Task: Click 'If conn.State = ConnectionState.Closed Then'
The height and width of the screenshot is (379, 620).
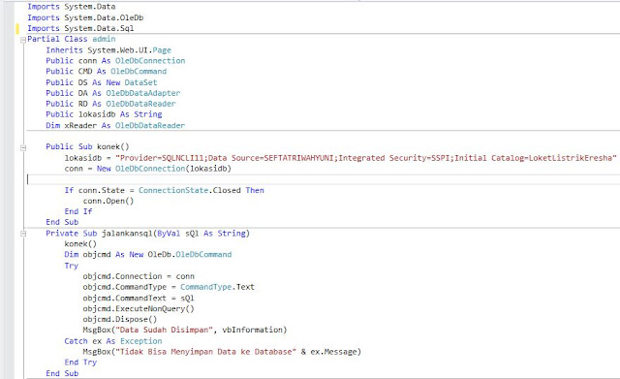Action: pos(165,190)
